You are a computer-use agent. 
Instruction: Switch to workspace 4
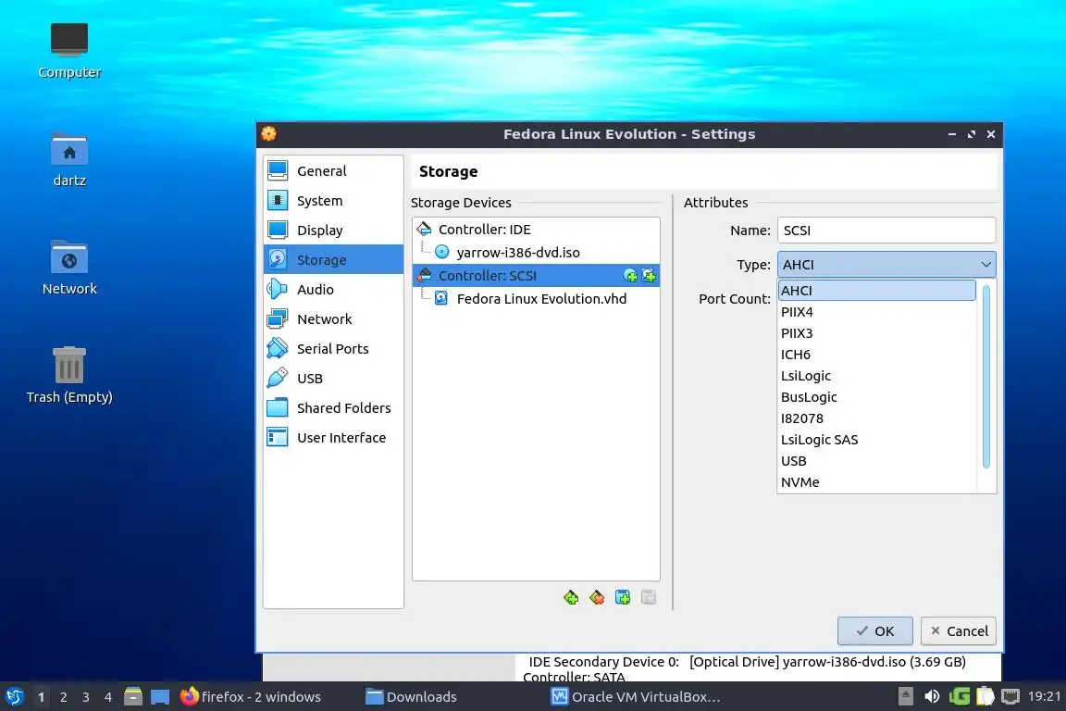(x=108, y=697)
